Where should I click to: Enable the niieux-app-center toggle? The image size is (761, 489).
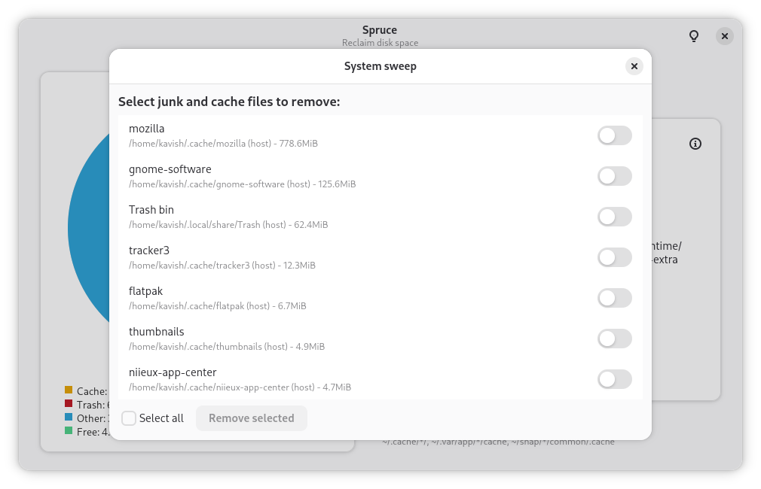pos(614,379)
